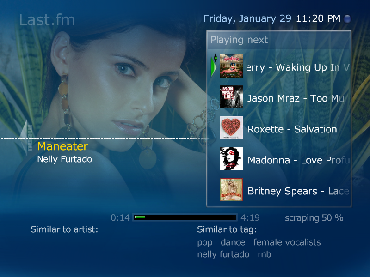Select the 'rnb' tag
This screenshot has height=277, width=370.
click(265, 254)
